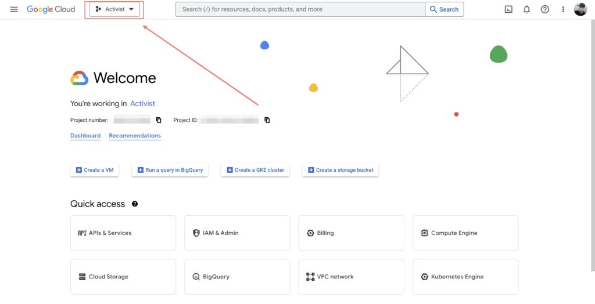Open the three-dot settings and utilities menu
This screenshot has height=304, width=595.
562,9
